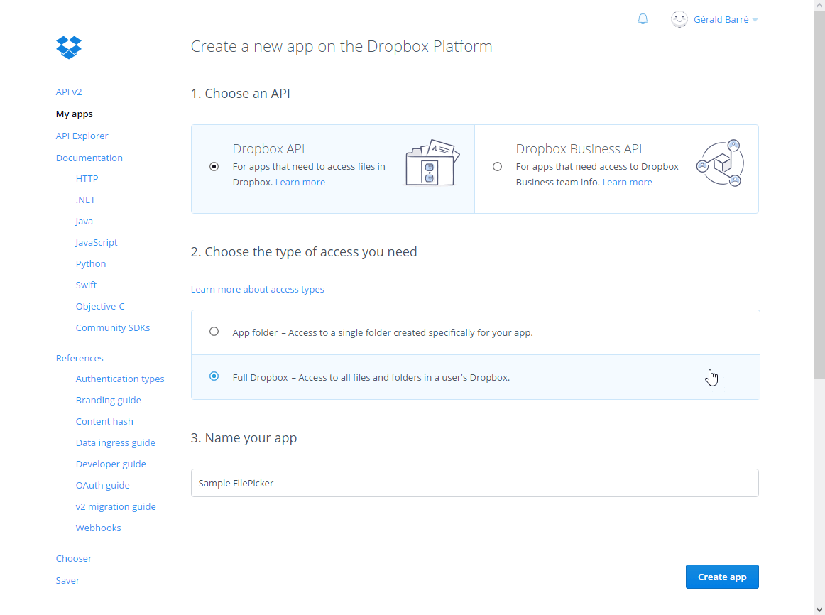Click the user avatar smiley icon
This screenshot has width=825, height=615.
679,19
